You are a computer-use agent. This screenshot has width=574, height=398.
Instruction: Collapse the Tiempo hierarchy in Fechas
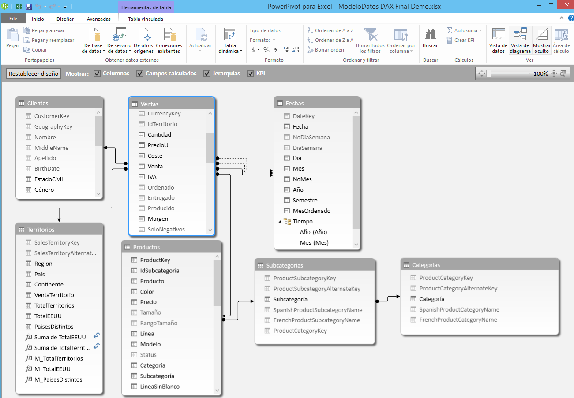[280, 221]
